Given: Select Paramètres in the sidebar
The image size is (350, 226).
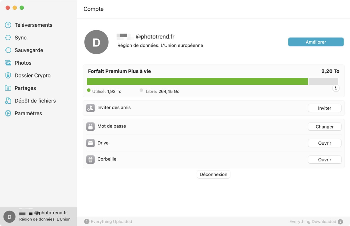Looking at the screenshot, I should (x=28, y=113).
